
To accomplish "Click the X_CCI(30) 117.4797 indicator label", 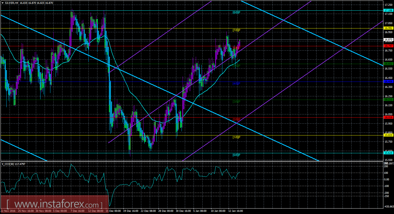I will (x=14, y=164).
